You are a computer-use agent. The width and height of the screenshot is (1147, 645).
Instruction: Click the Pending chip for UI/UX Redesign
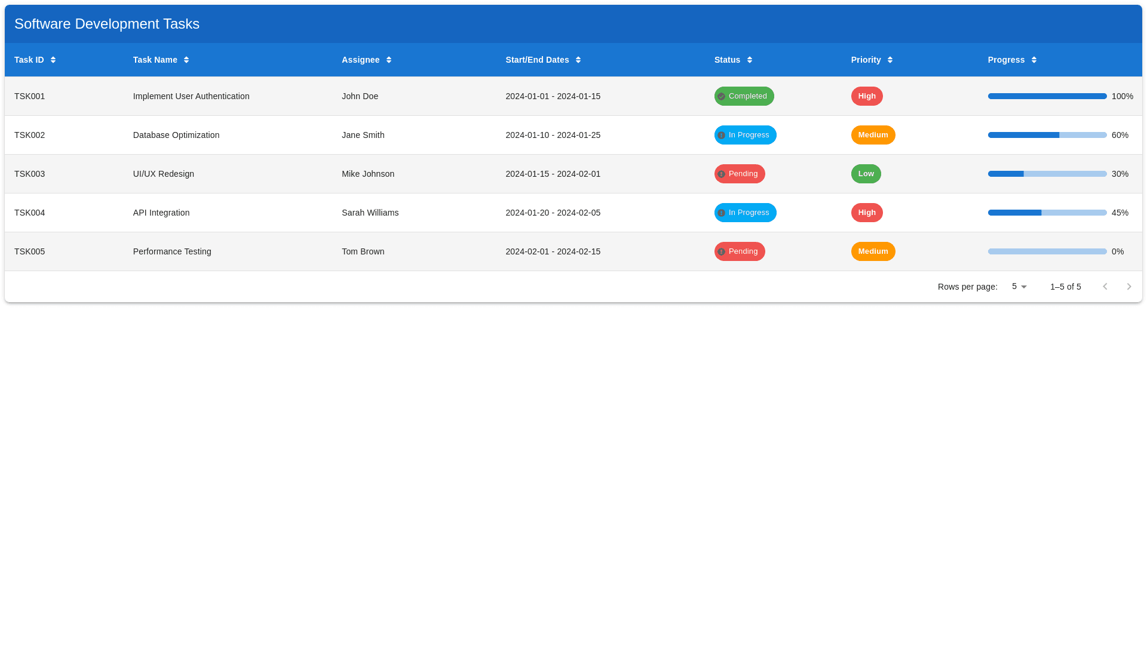click(740, 174)
